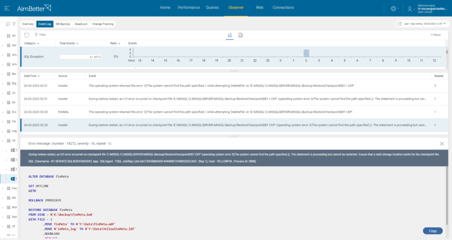This screenshot has width=452, height=240.
Task: Switch to the DB BackUp tab
Action: point(63,24)
